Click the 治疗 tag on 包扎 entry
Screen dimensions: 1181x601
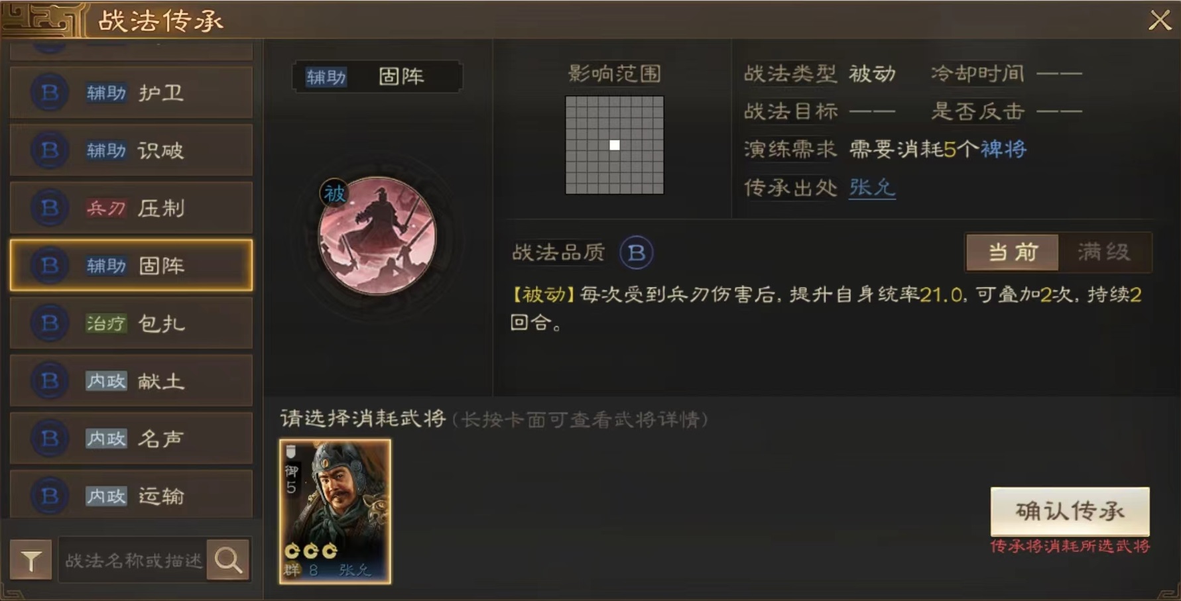click(106, 323)
